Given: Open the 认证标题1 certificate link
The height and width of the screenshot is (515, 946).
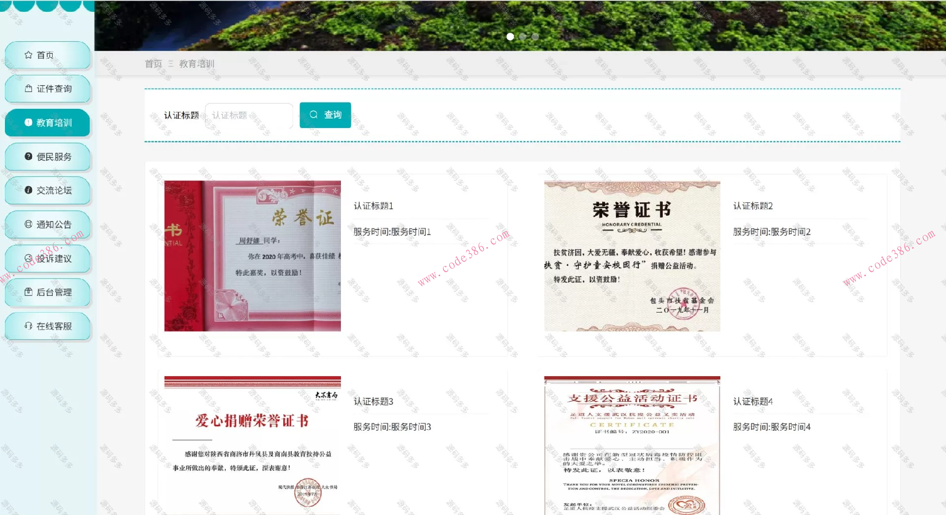Looking at the screenshot, I should point(372,206).
